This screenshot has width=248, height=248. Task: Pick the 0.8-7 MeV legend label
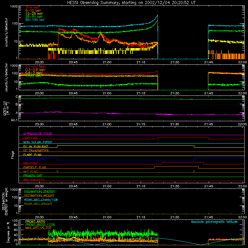tap(34, 73)
